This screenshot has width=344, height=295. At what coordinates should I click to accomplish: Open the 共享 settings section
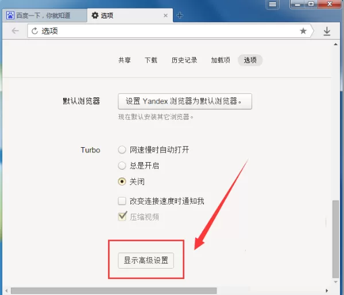[x=125, y=60]
